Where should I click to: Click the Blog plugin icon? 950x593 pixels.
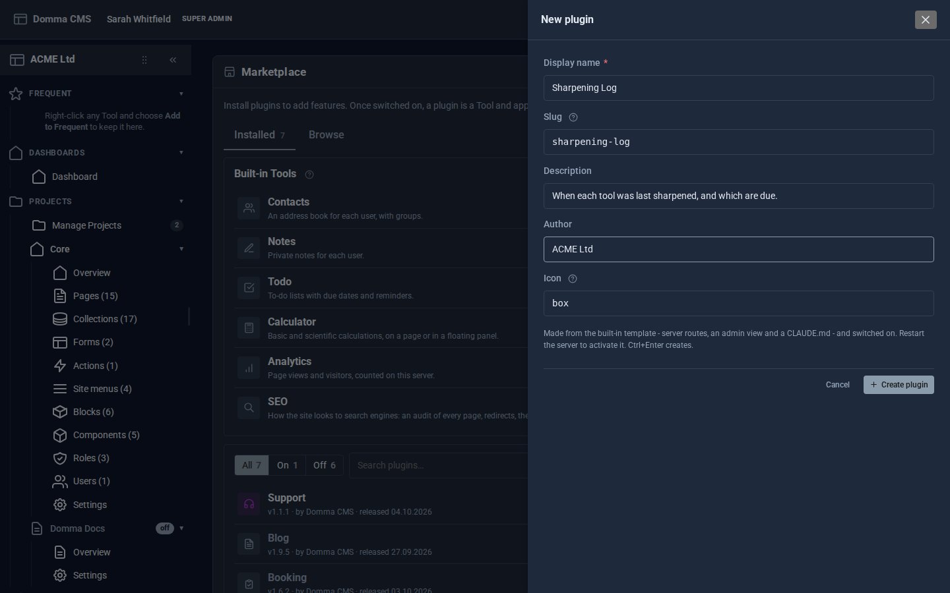coord(249,544)
